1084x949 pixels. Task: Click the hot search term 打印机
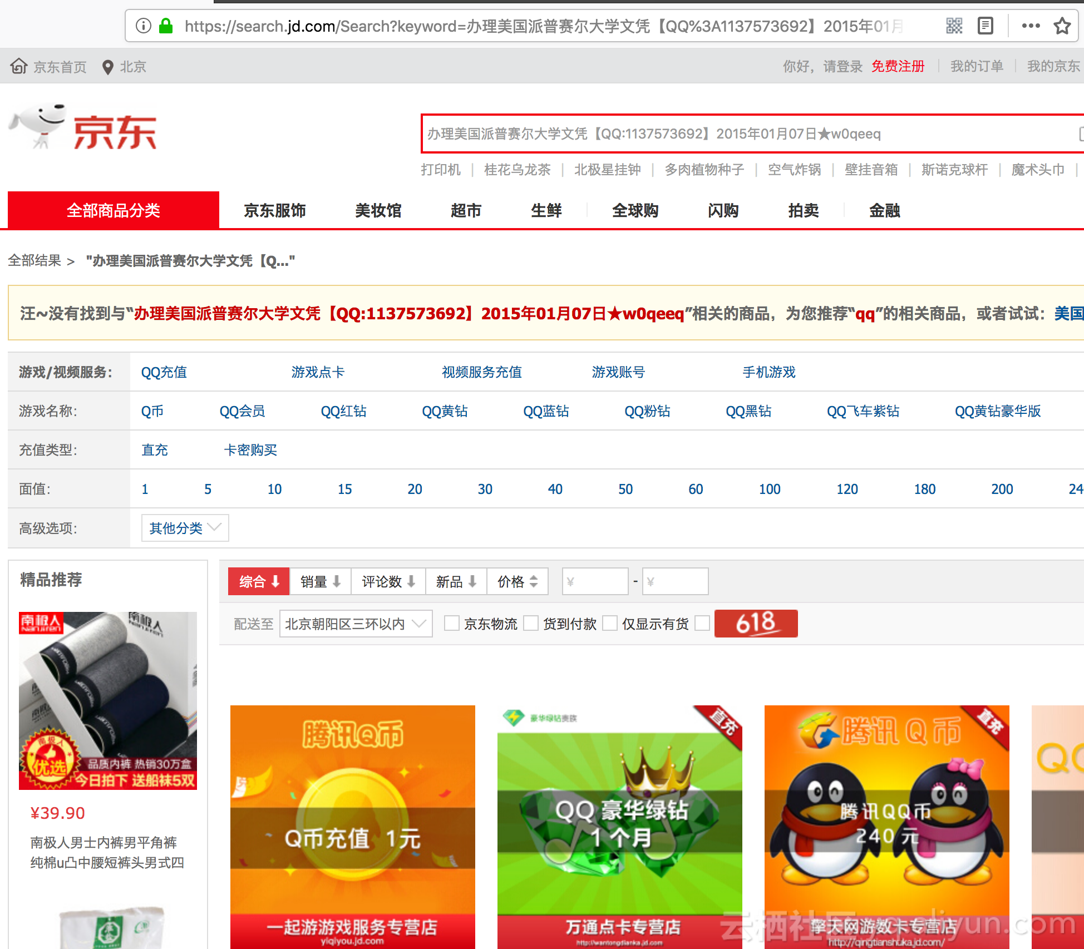pos(441,170)
